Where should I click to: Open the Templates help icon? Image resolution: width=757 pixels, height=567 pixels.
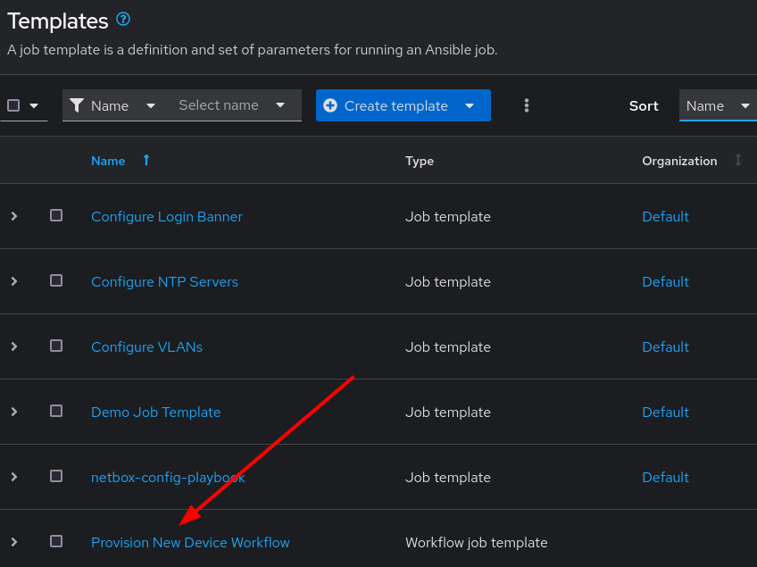(123, 20)
